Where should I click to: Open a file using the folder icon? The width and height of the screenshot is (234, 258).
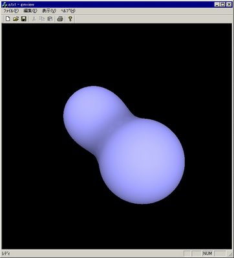tap(16, 19)
